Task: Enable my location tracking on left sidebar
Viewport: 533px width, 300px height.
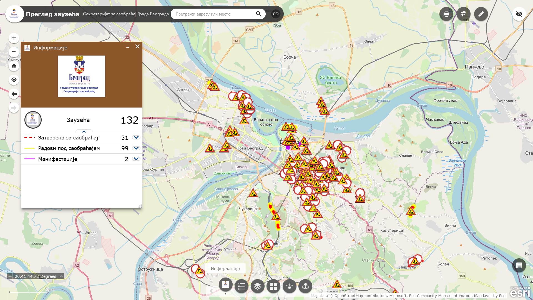Action: tap(13, 80)
